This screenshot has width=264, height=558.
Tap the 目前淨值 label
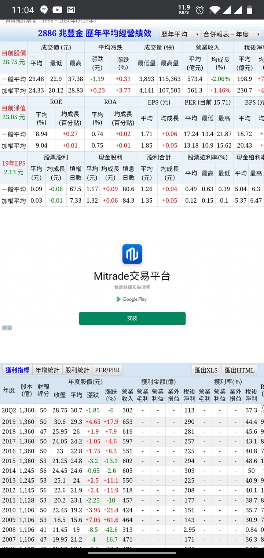tap(14, 108)
